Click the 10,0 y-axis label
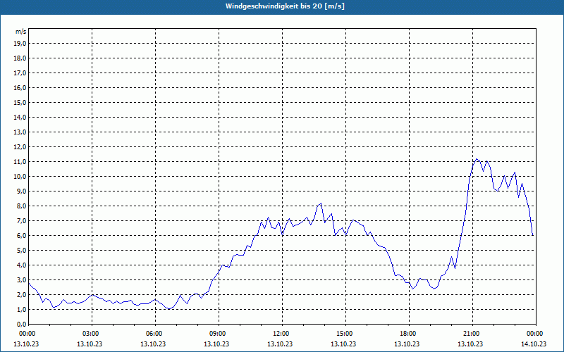This screenshot has height=352, width=564. [x=20, y=177]
